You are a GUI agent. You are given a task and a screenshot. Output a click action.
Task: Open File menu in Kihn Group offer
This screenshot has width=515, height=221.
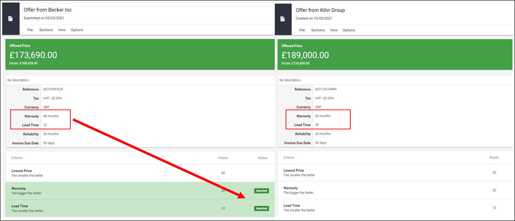pyautogui.click(x=302, y=30)
